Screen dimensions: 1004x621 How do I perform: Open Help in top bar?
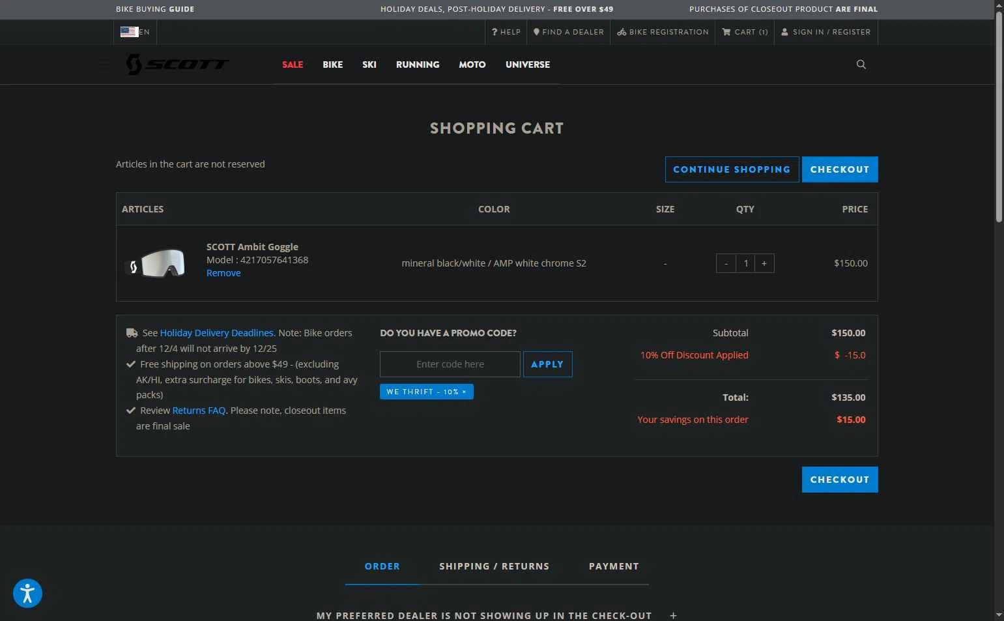(x=506, y=32)
